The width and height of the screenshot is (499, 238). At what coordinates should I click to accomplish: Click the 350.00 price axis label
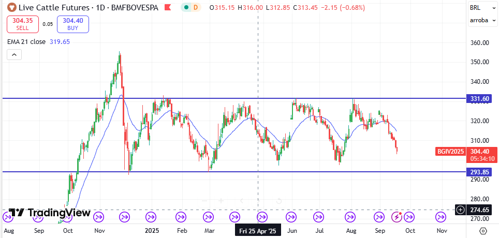pos(479,62)
